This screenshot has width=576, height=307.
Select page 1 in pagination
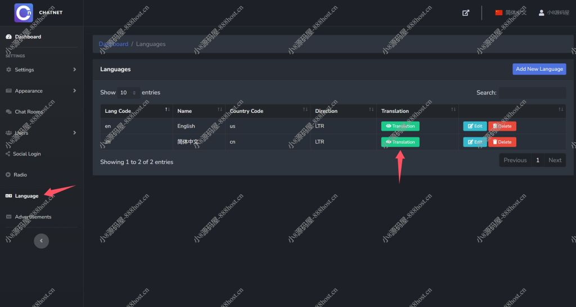pyautogui.click(x=537, y=160)
